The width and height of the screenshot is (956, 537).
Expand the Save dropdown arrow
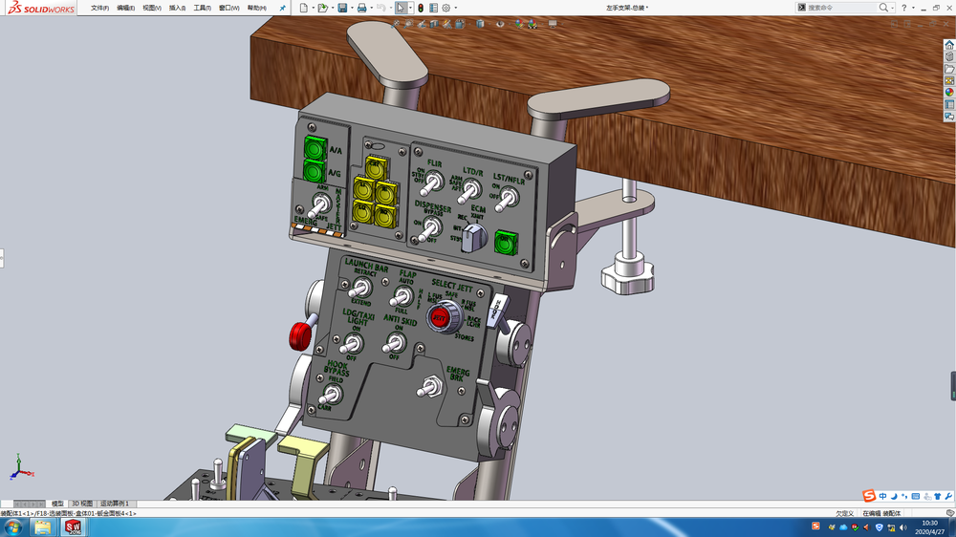352,8
